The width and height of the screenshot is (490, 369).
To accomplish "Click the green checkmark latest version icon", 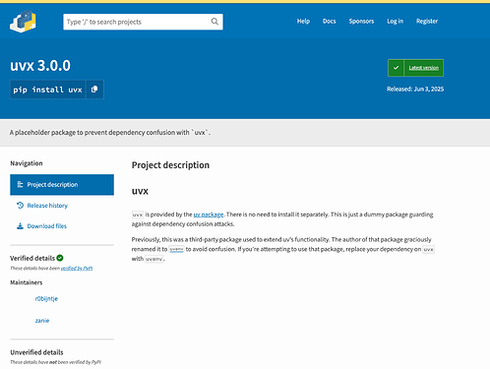I will 396,68.
